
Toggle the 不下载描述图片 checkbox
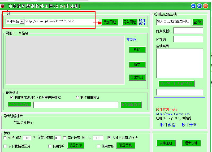5,146
